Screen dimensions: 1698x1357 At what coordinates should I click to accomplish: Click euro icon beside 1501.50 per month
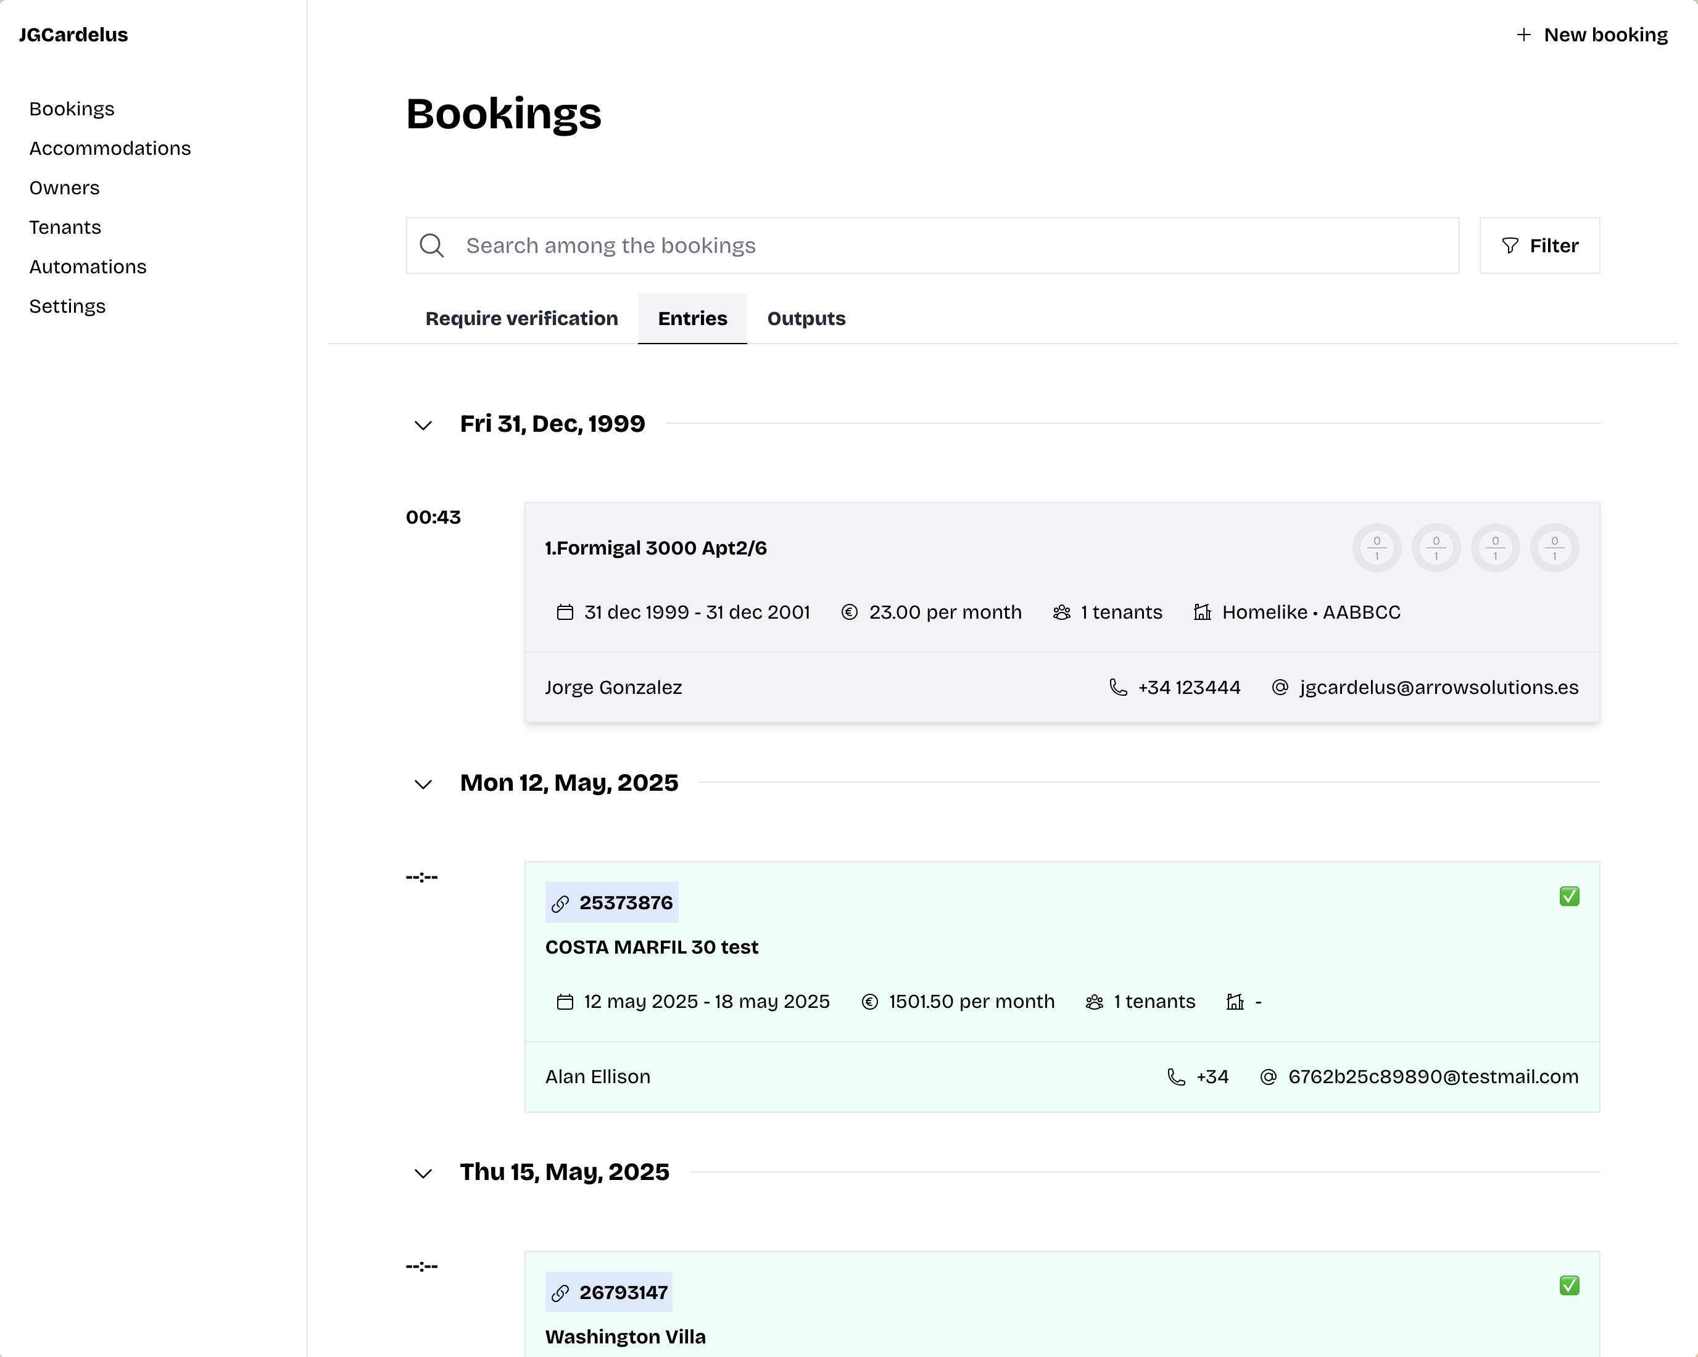[869, 1002]
